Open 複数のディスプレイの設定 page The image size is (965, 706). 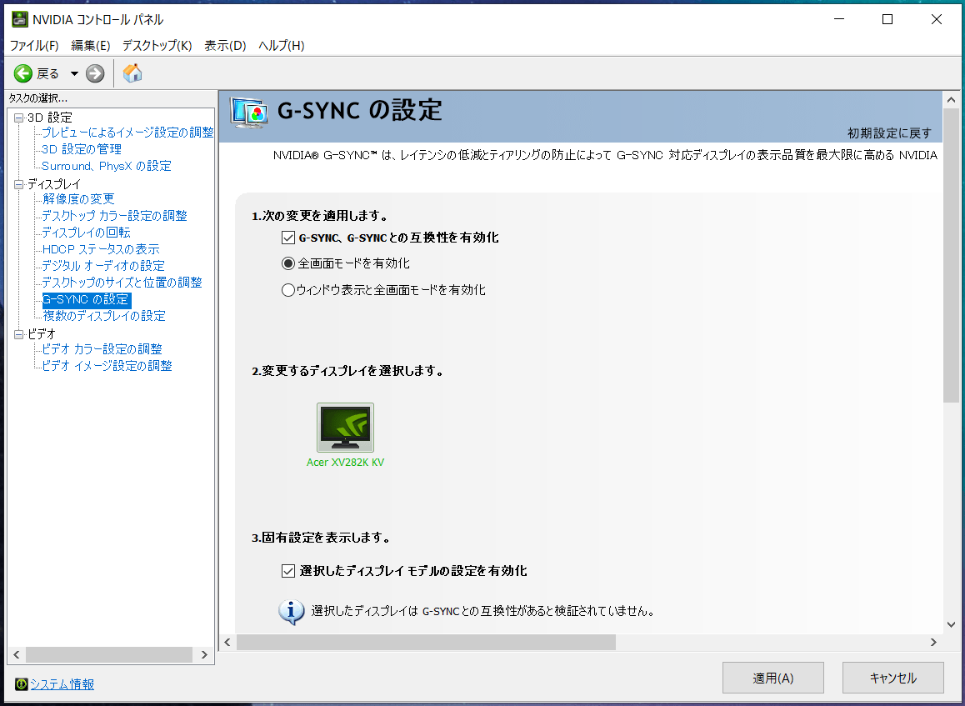[104, 316]
